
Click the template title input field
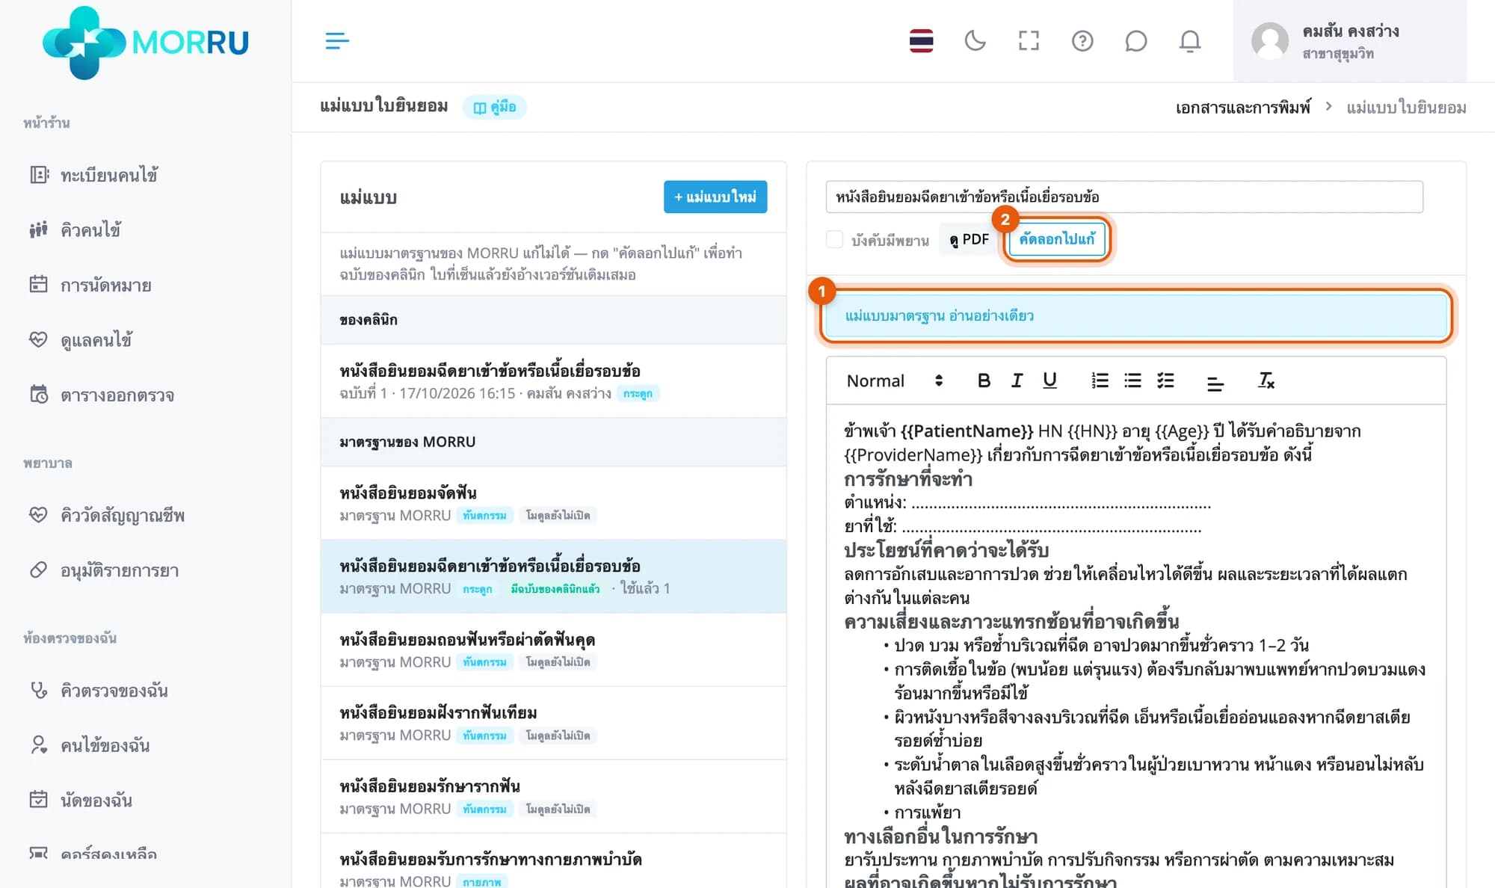pos(1124,197)
